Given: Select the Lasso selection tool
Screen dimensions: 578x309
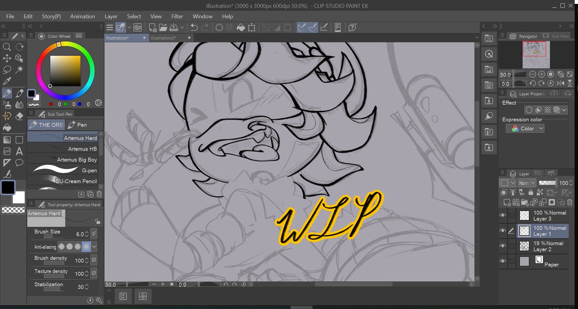Looking at the screenshot, I should [x=7, y=70].
